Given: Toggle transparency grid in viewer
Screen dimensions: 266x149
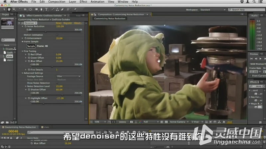Looking at the screenshot, I should pyautogui.click(x=166, y=122).
